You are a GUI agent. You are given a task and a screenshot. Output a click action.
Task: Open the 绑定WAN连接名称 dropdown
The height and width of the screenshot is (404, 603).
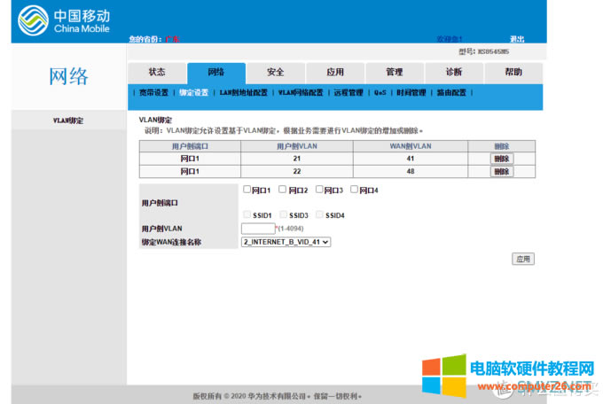tap(286, 241)
